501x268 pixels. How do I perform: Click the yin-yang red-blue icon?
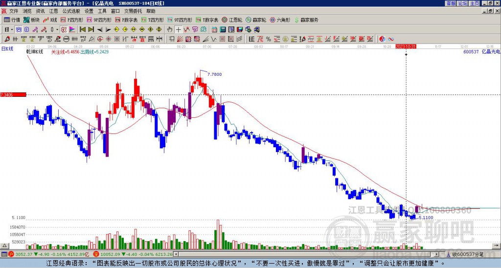click(x=382, y=39)
